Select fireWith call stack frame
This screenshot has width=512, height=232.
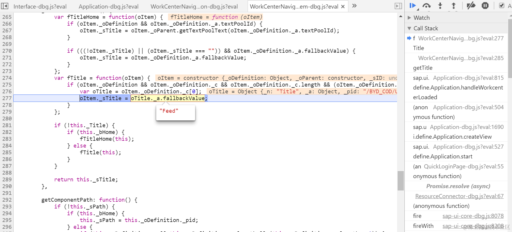tap(456, 226)
